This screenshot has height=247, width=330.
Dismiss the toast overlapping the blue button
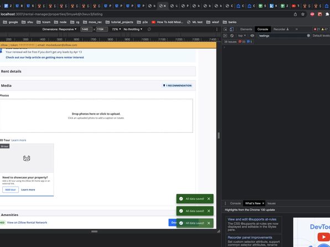[x=209, y=223]
